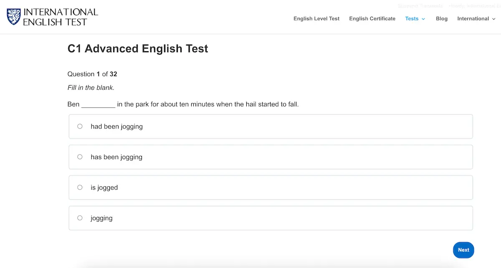Open the Howdy, International account item

coord(474,6)
